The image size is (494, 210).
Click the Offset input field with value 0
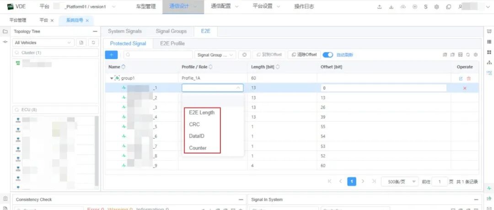tap(383, 88)
